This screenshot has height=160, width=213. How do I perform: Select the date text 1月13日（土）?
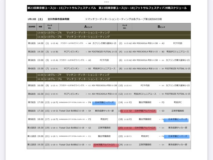(35, 19)
